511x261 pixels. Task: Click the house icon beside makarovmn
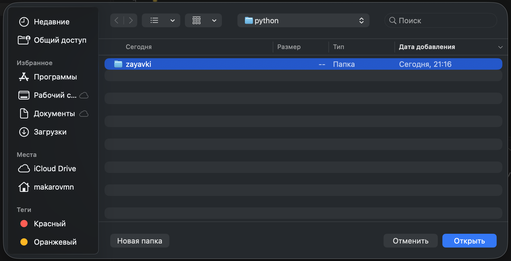[24, 187]
